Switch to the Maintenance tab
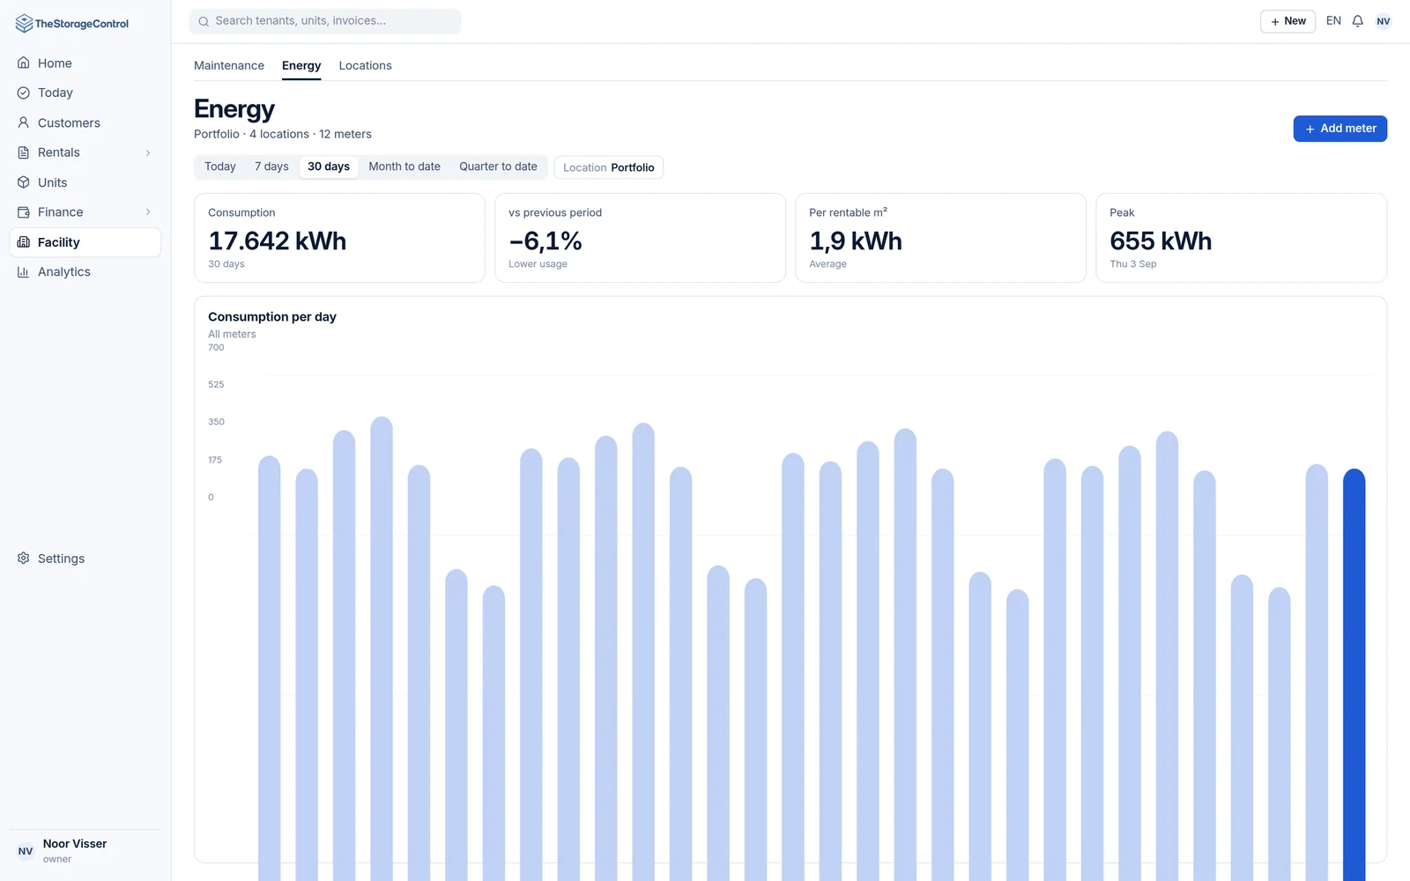 coord(229,66)
